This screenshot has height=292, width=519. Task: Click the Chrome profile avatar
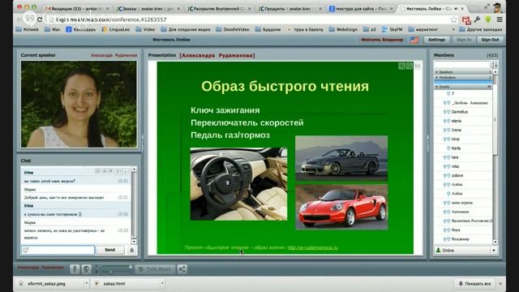click(497, 7)
